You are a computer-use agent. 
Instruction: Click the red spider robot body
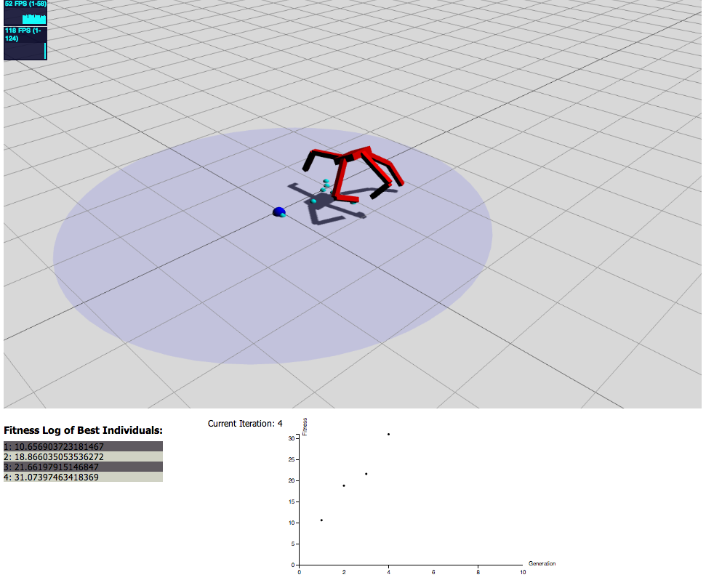tap(354, 173)
